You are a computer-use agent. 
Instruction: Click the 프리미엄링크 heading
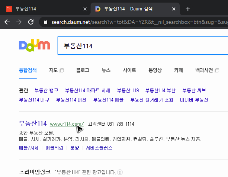[35, 172]
